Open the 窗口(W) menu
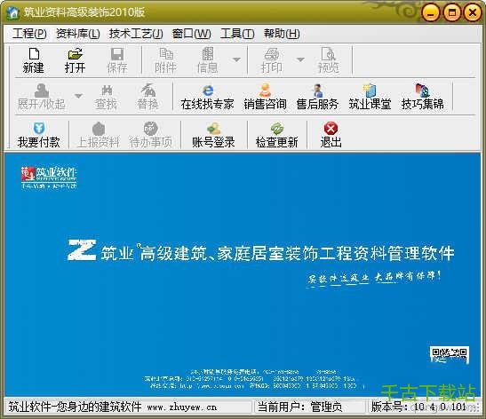 click(x=192, y=34)
